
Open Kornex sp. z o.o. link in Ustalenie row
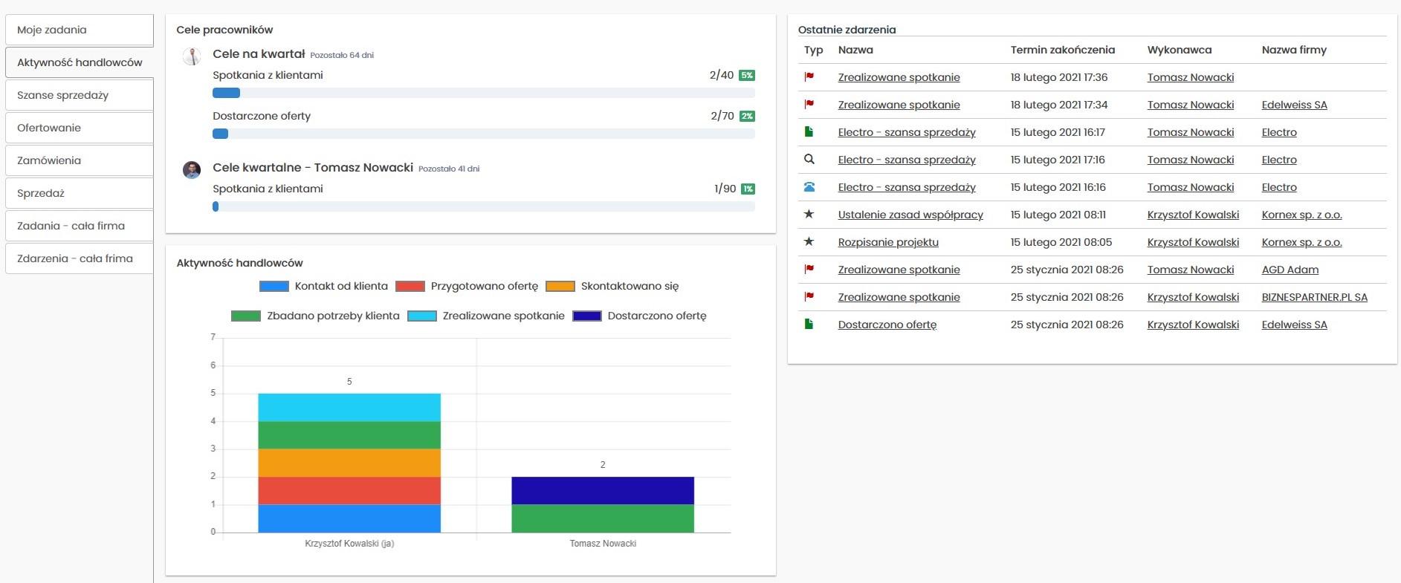point(1301,215)
